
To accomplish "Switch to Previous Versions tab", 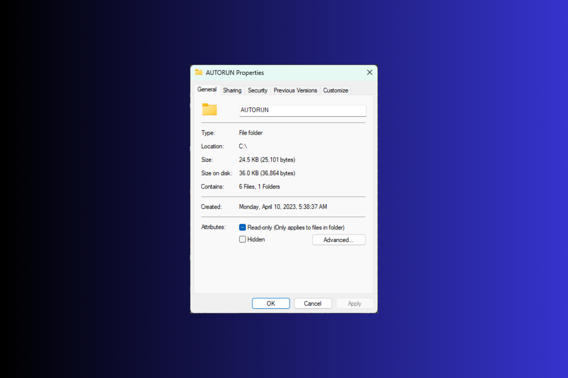I will 296,90.
